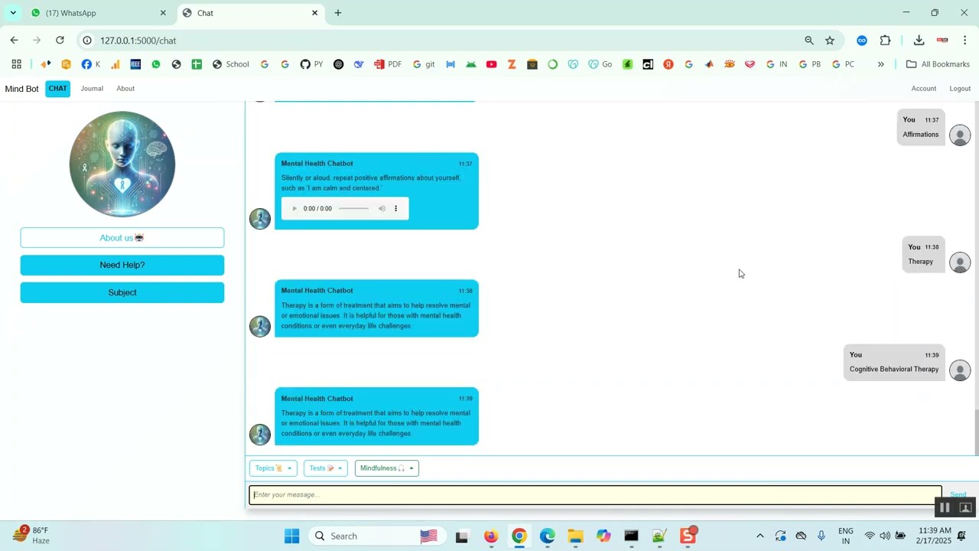979x551 pixels.
Task: Click the Need Help? button
Action: pos(122,265)
